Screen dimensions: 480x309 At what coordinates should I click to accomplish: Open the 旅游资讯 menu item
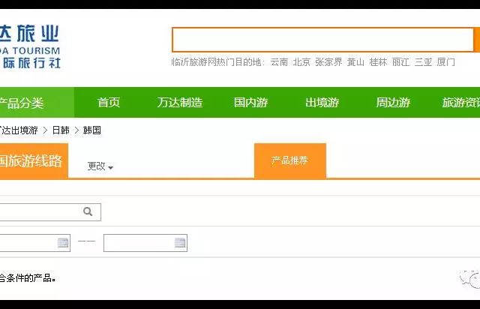pos(460,102)
